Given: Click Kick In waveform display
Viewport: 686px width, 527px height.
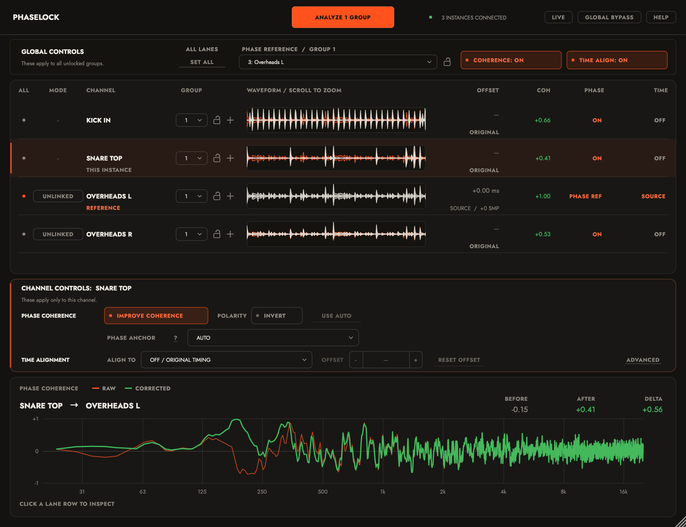Looking at the screenshot, I should [x=336, y=120].
